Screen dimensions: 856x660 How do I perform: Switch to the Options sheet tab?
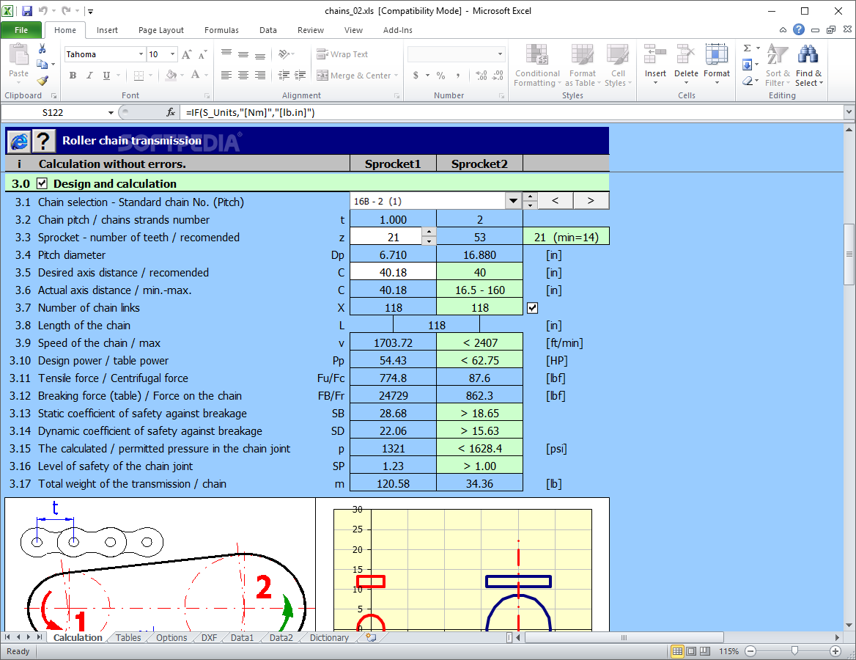tap(171, 637)
